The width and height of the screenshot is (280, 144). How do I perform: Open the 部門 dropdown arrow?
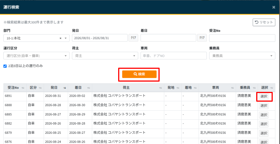[66, 38]
